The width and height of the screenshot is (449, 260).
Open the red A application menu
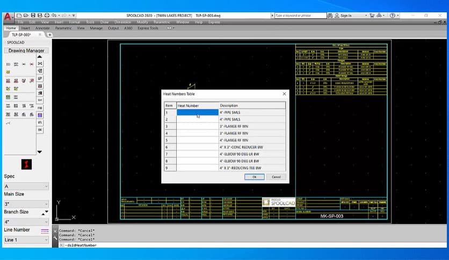click(8, 17)
